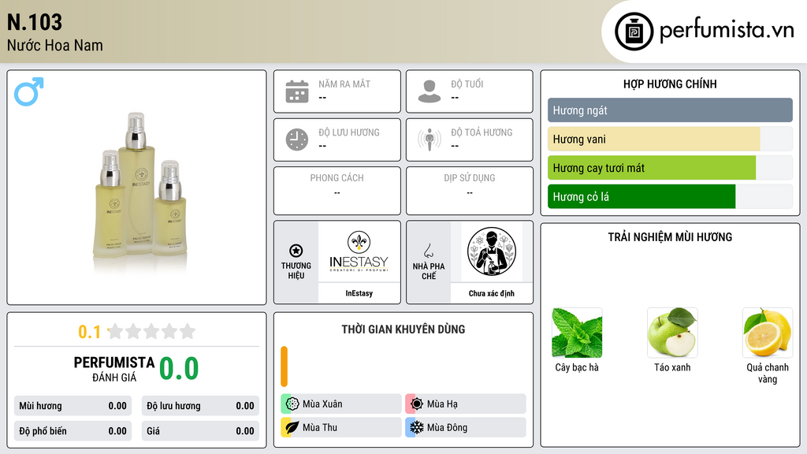Click the Táo xanh apple thumbnail
This screenshot has height=454, width=807.
(672, 333)
